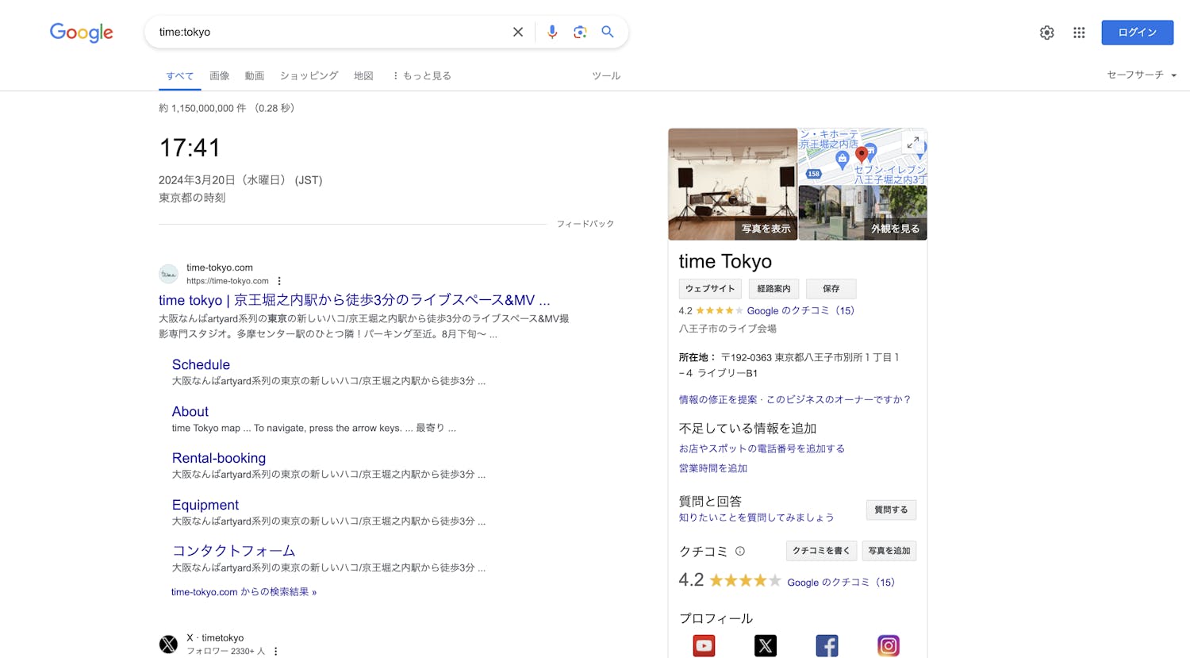Image resolution: width=1190 pixels, height=658 pixels.
Task: Switch to the 動画 tab
Action: (255, 75)
